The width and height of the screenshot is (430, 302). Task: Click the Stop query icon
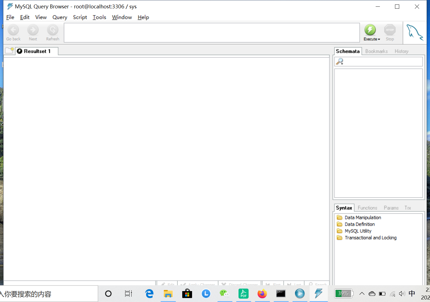click(390, 30)
